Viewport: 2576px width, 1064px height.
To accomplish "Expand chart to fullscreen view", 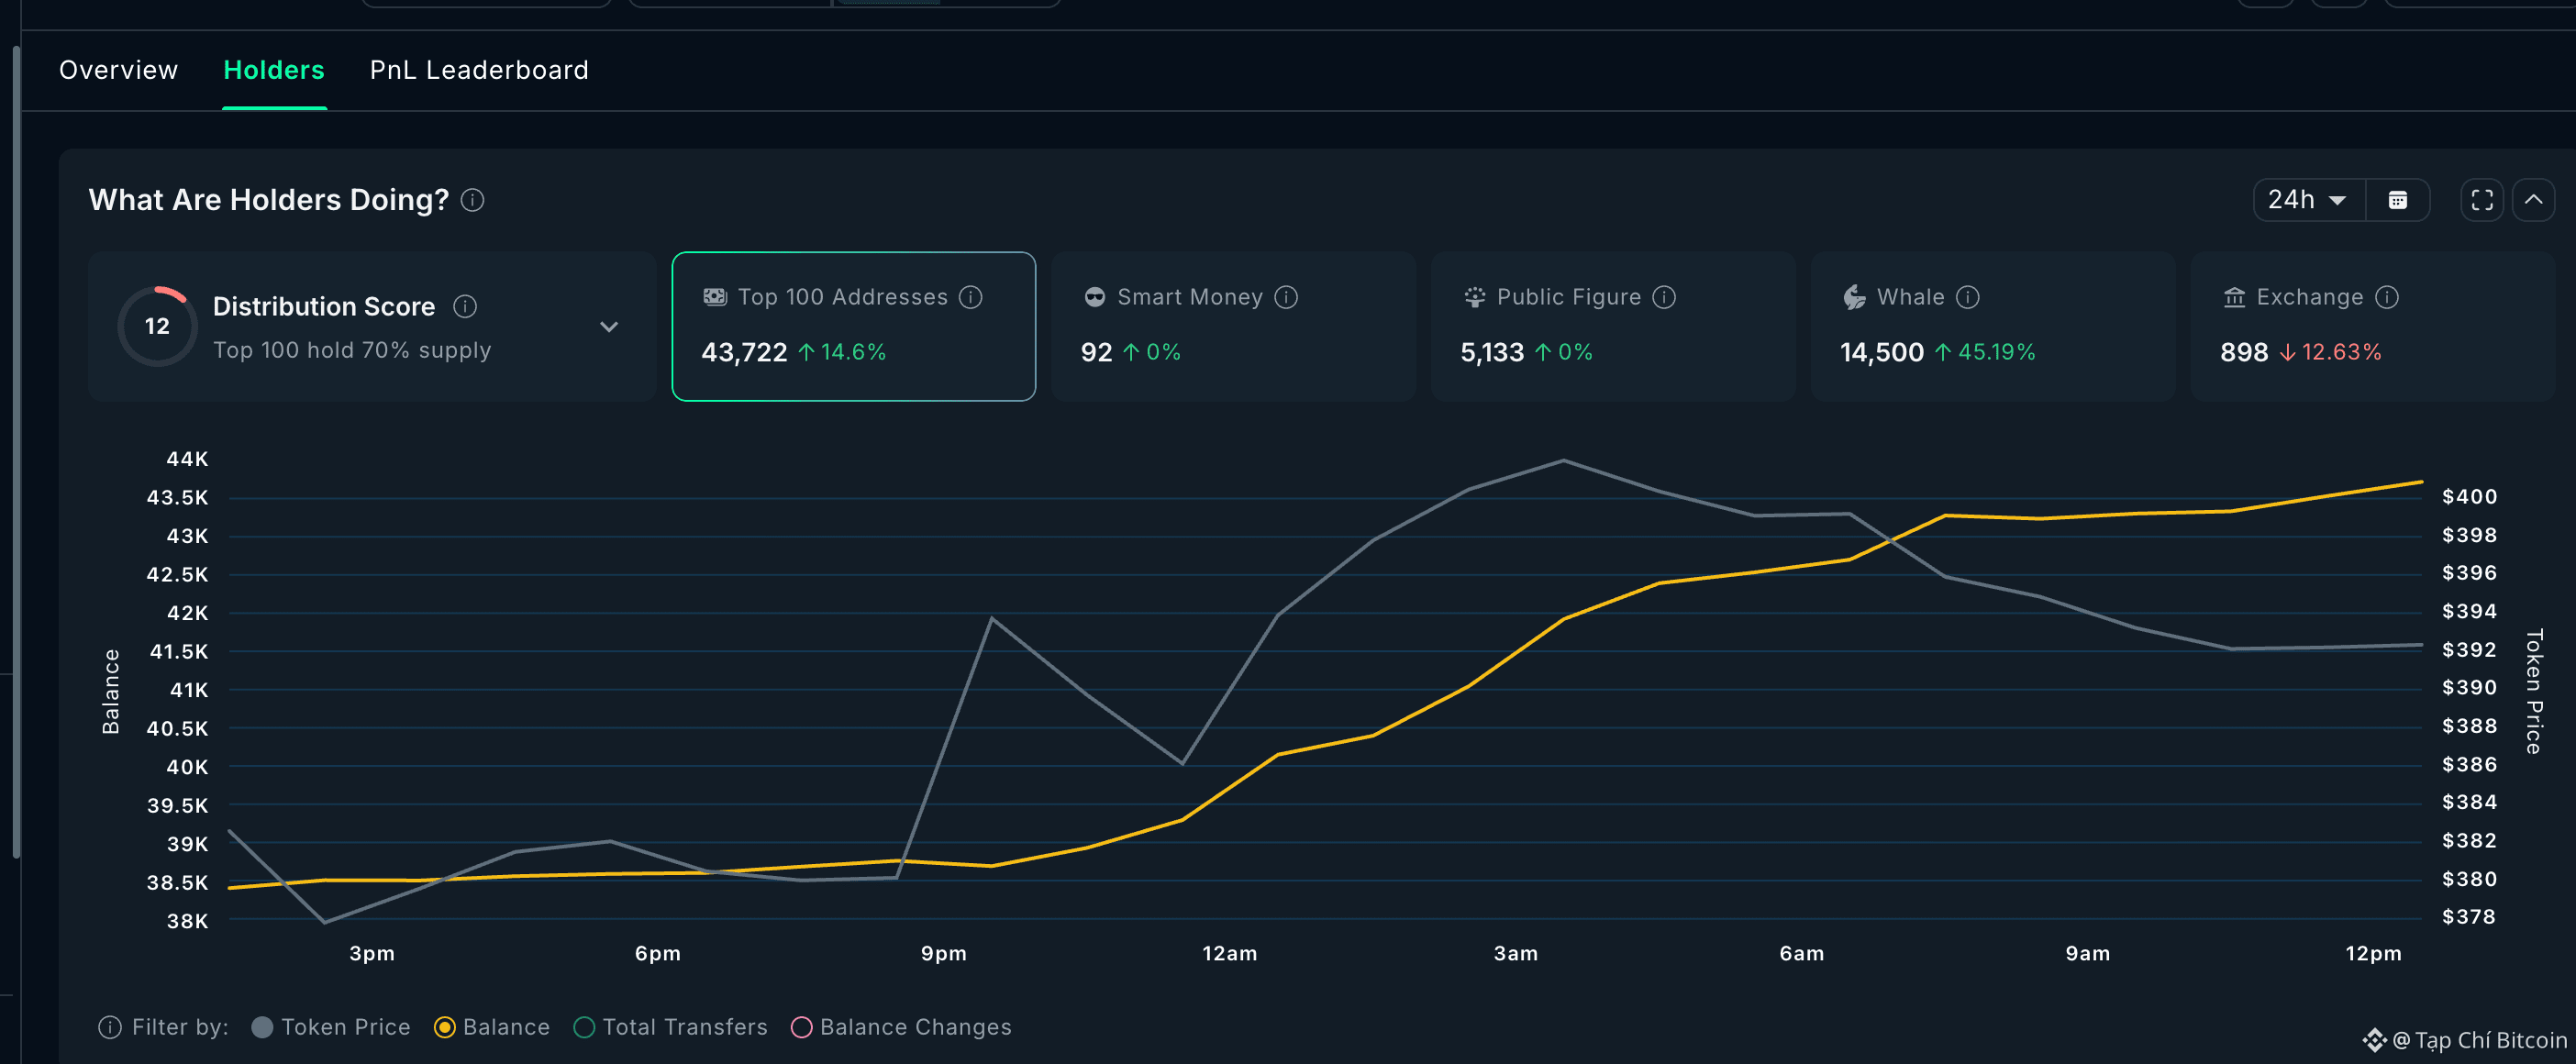I will pyautogui.click(x=2481, y=201).
